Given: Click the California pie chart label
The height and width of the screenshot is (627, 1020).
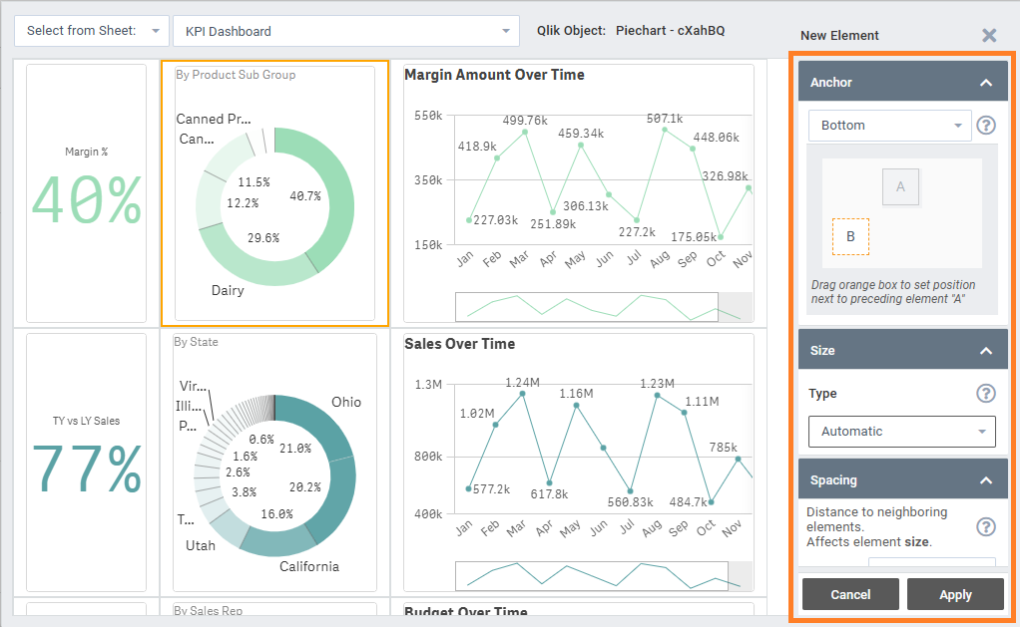Looking at the screenshot, I should pyautogui.click(x=309, y=566).
